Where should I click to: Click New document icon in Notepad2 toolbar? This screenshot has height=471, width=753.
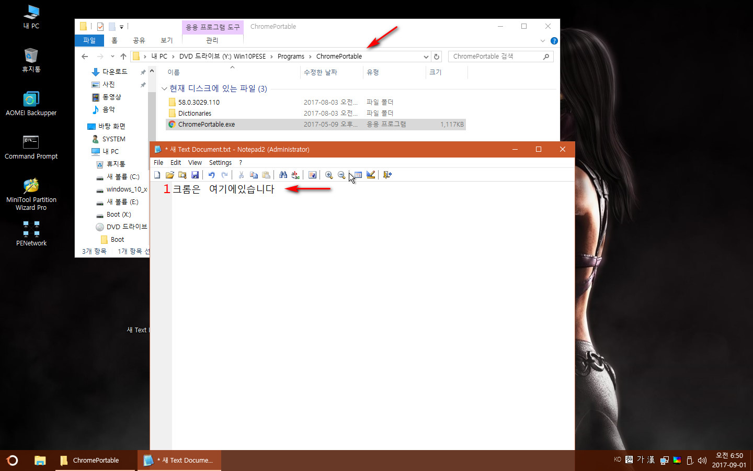point(157,175)
